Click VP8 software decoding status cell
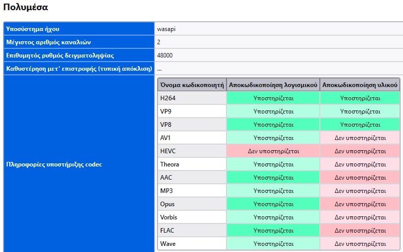Viewport: 403px width, 252px height. coord(273,124)
